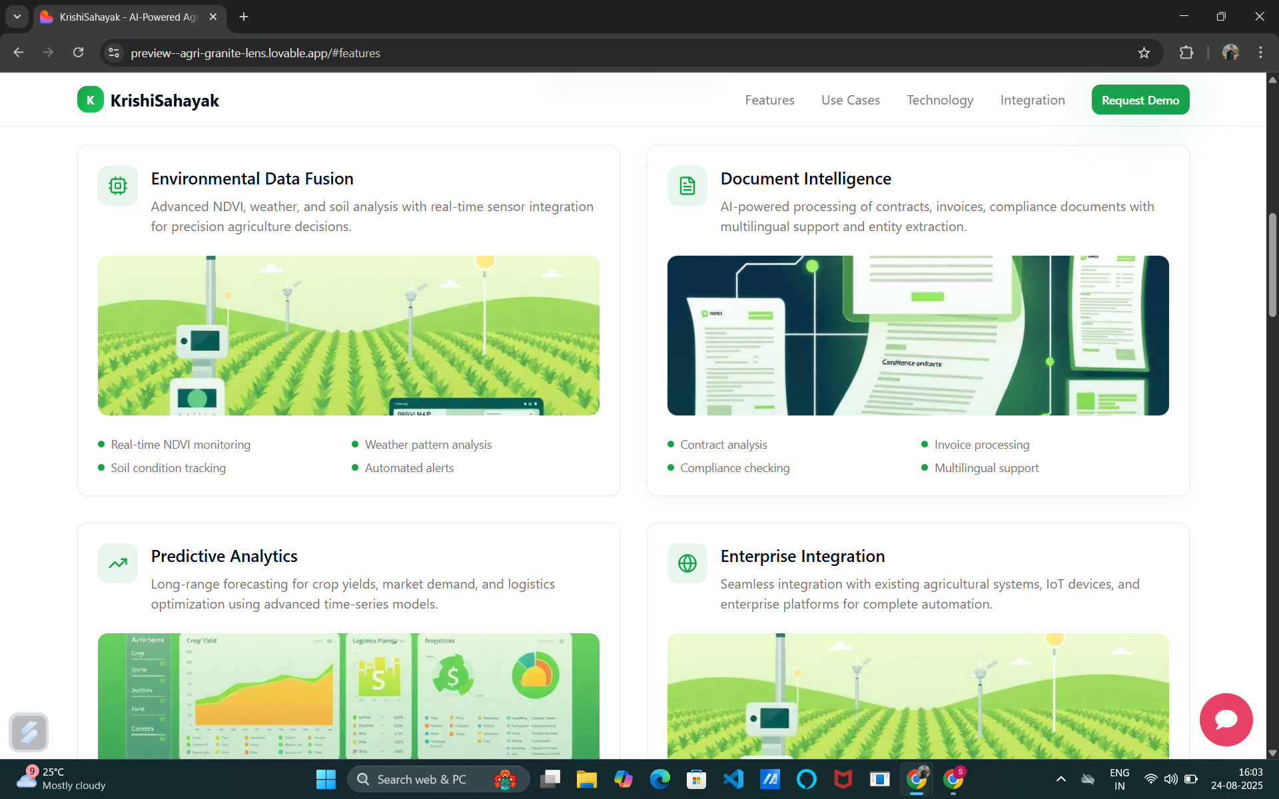Open the browser Extensions puzzle icon
The image size is (1279, 799).
pyautogui.click(x=1186, y=53)
